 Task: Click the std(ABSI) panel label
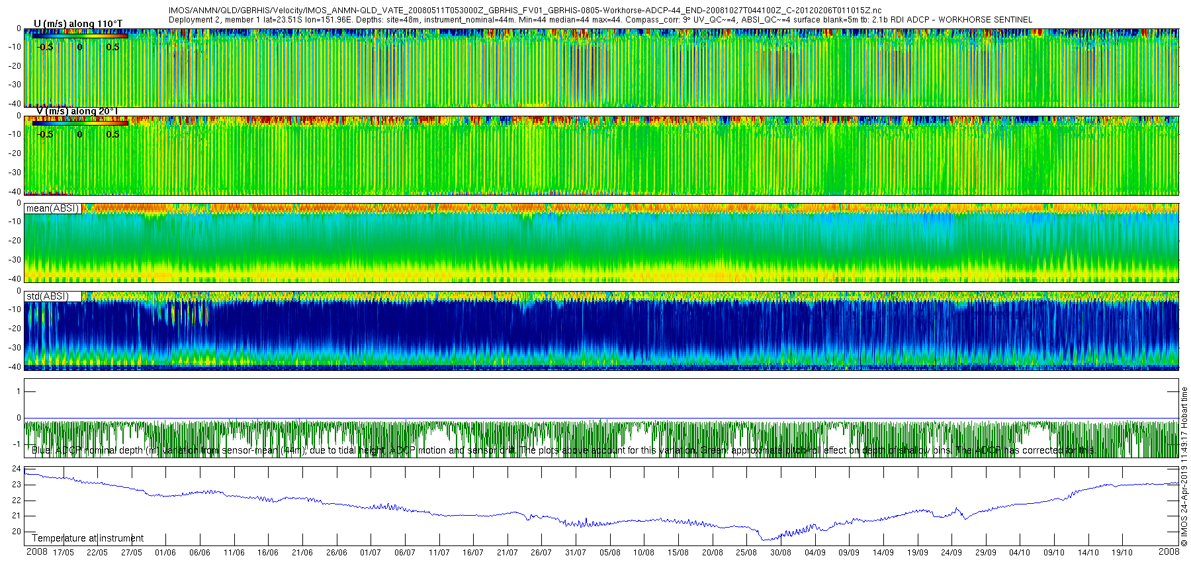[x=47, y=296]
